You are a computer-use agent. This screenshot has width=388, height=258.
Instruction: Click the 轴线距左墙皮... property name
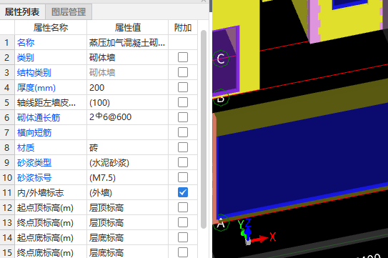click(x=46, y=103)
